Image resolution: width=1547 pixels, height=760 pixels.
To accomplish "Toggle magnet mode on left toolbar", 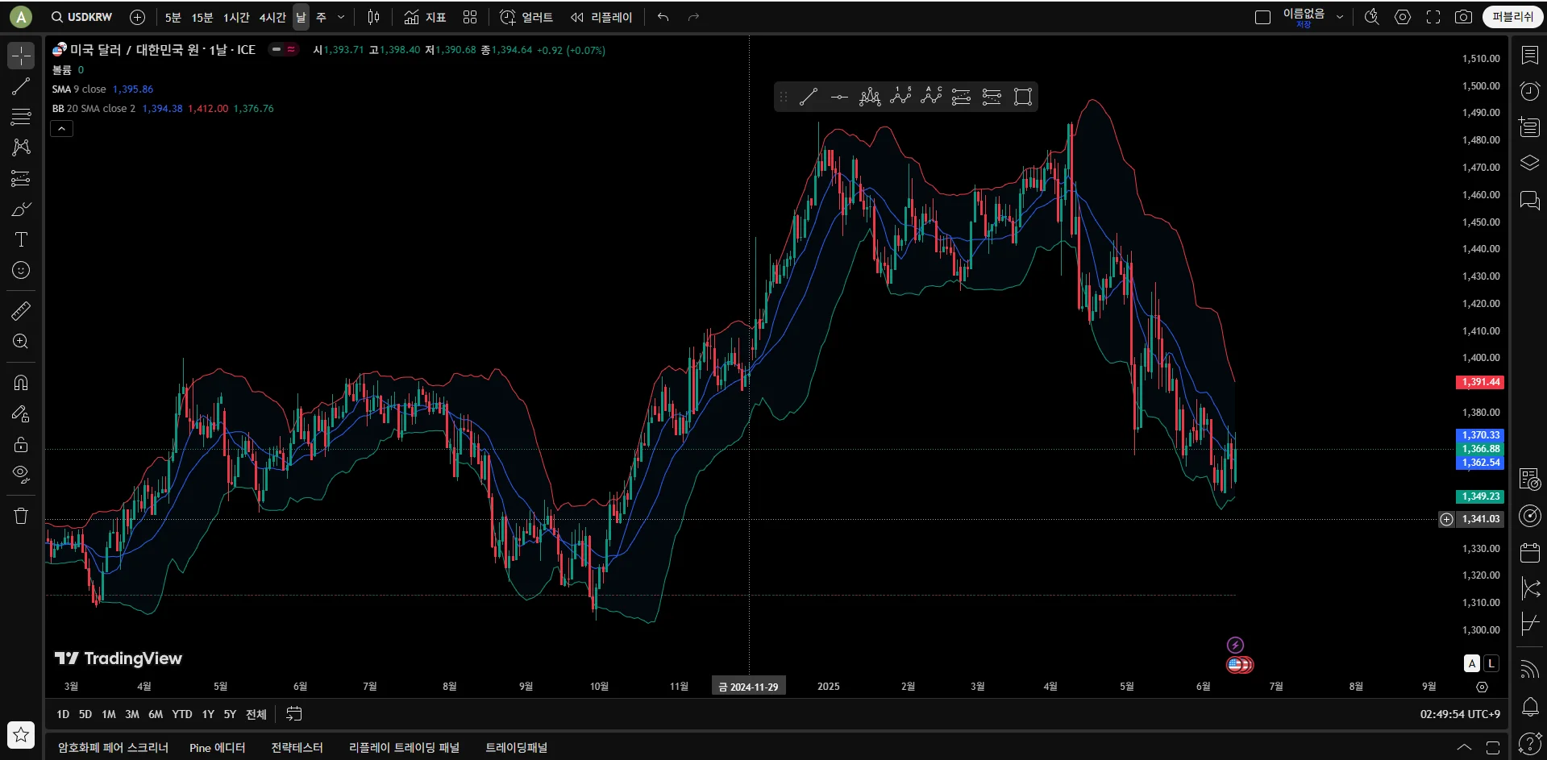I will [21, 383].
